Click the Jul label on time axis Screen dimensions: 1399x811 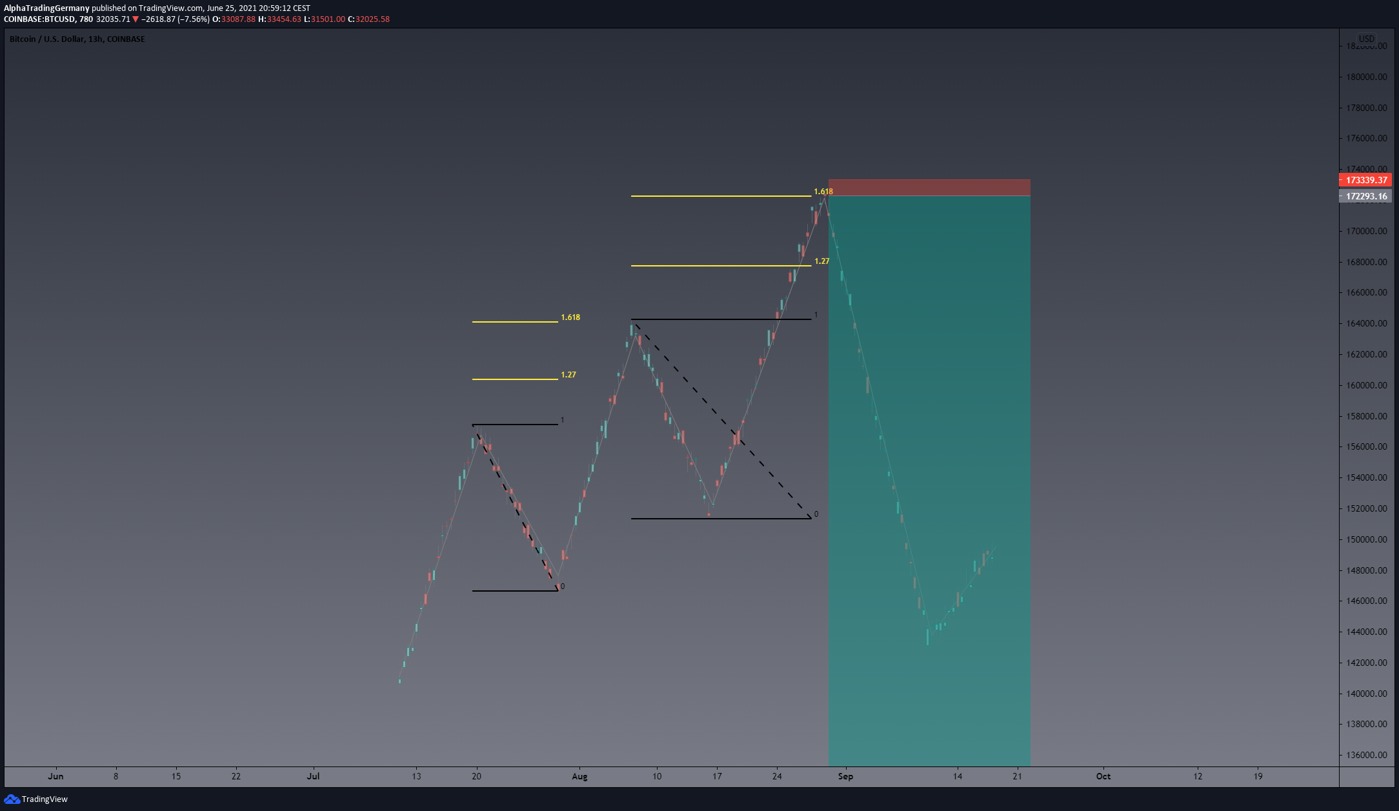(x=313, y=776)
